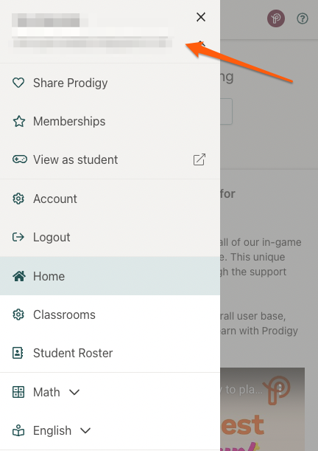Click the external link icon on View as student

(x=199, y=159)
